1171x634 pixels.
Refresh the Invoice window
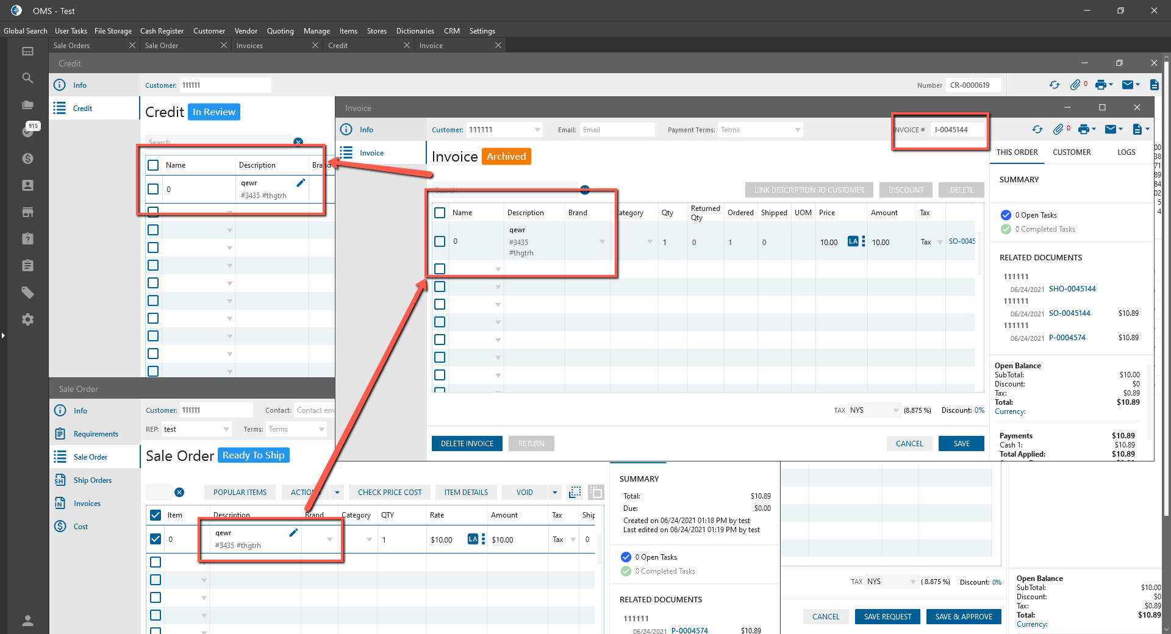[1037, 129]
